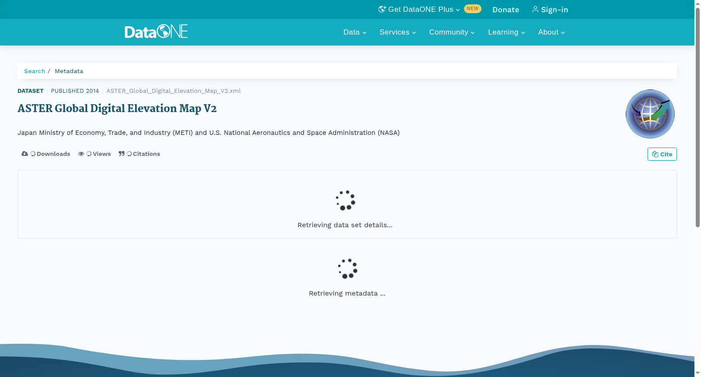Screen dimensions: 701x377
Task: Expand the Data menu
Action: pyautogui.click(x=355, y=32)
